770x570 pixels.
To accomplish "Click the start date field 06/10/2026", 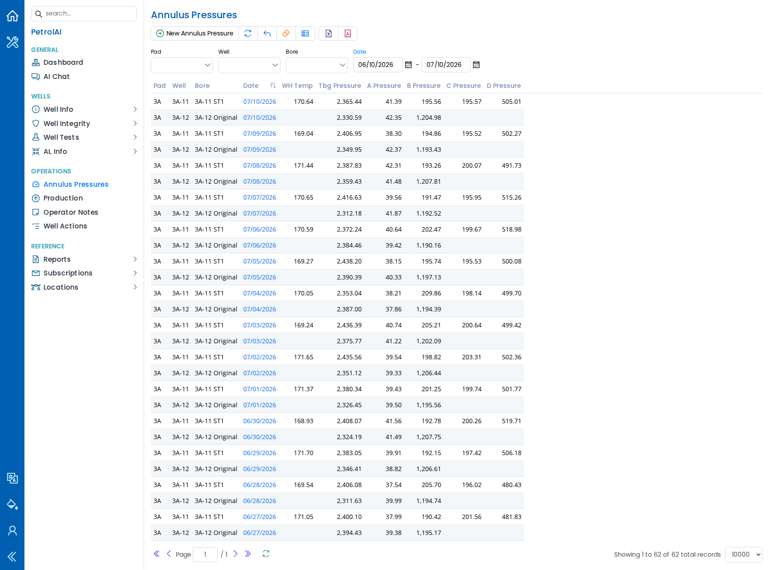I will pyautogui.click(x=378, y=65).
